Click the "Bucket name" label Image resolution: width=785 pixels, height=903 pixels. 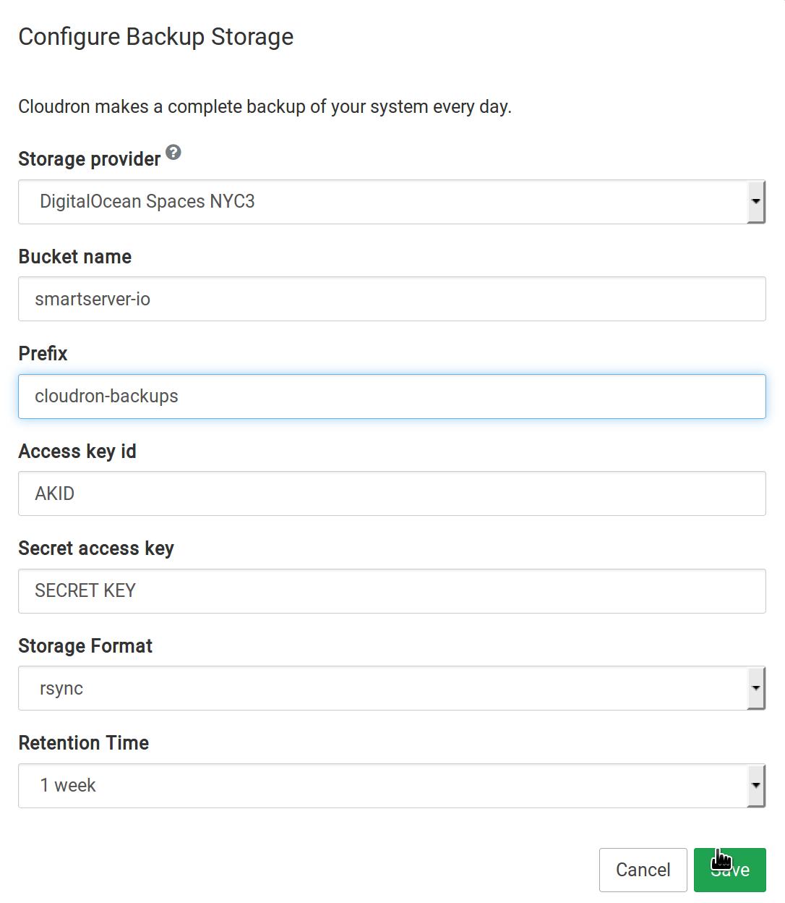[75, 257]
